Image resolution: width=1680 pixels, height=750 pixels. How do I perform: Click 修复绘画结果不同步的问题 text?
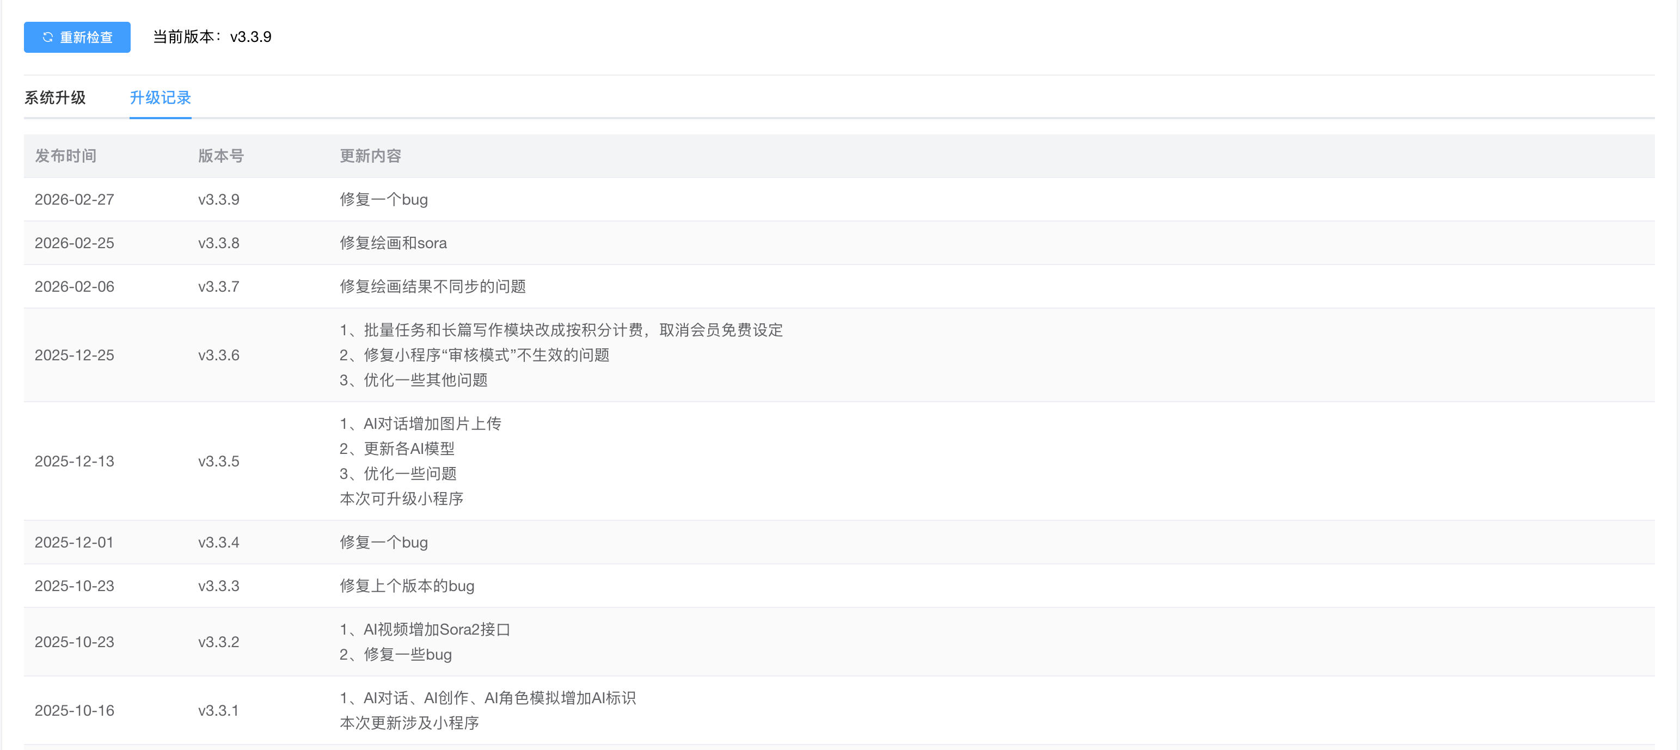(x=433, y=286)
